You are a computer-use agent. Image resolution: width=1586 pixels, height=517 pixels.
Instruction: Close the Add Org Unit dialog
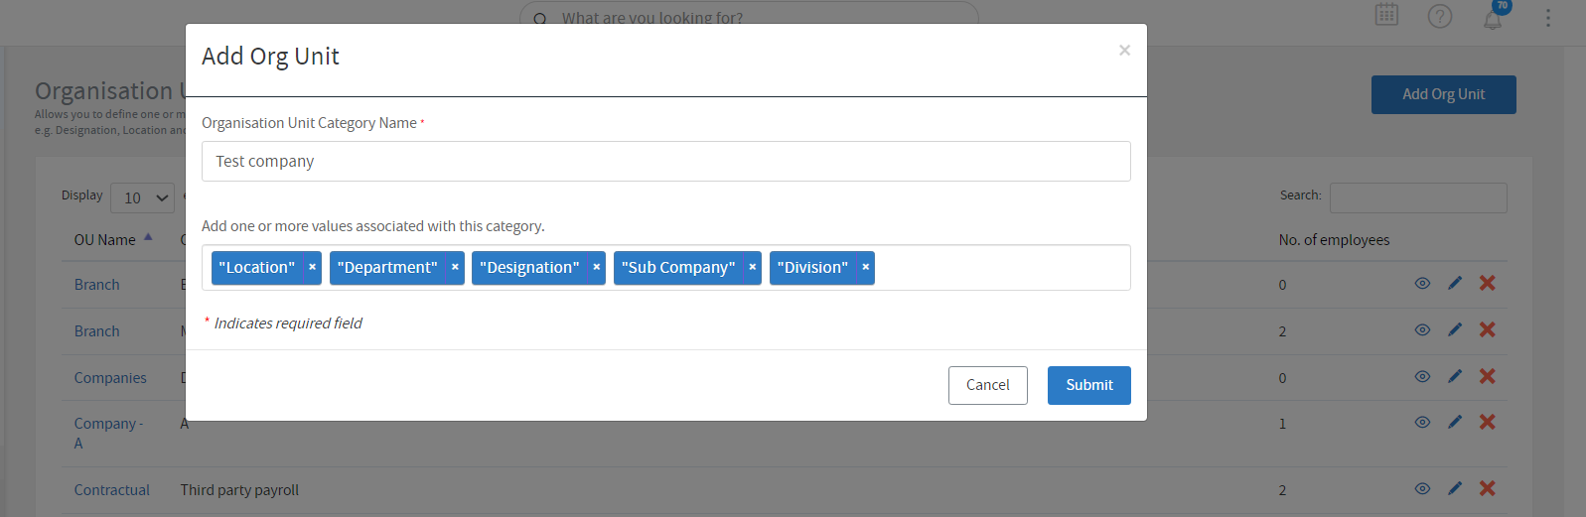pyautogui.click(x=1124, y=50)
